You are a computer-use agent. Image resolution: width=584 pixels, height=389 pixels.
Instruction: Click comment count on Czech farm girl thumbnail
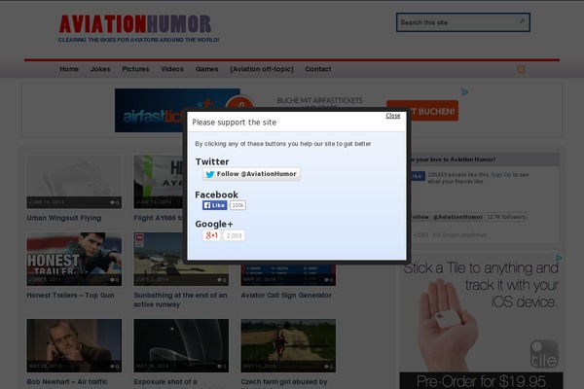pos(329,367)
